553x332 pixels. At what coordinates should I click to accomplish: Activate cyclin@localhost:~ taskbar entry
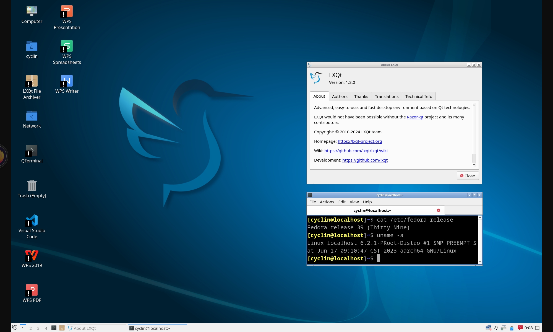point(158,328)
